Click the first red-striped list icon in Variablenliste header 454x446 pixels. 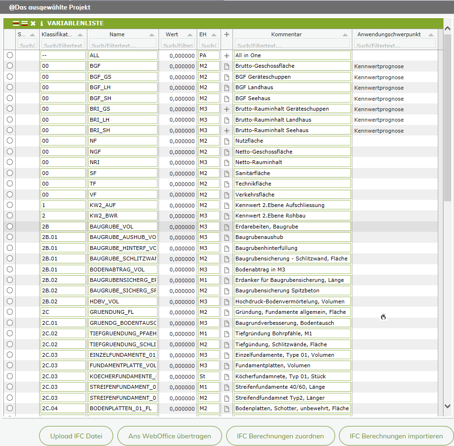[16, 23]
